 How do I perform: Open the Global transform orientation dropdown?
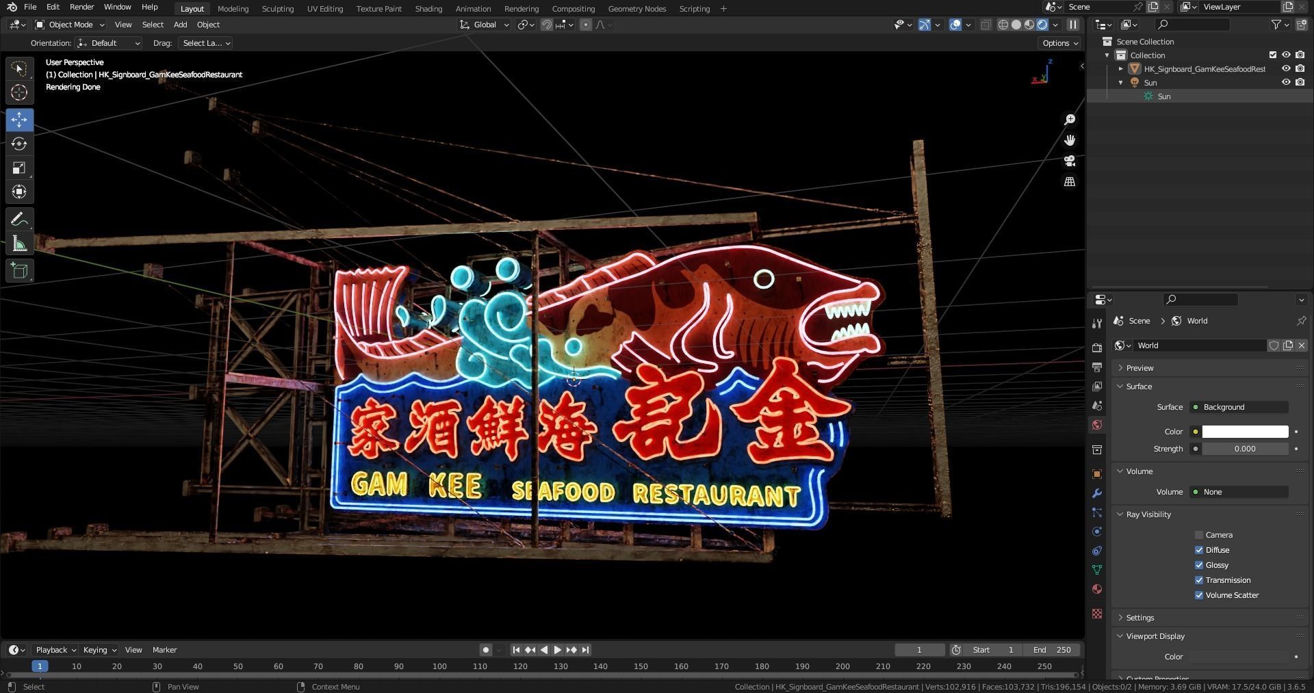point(485,25)
